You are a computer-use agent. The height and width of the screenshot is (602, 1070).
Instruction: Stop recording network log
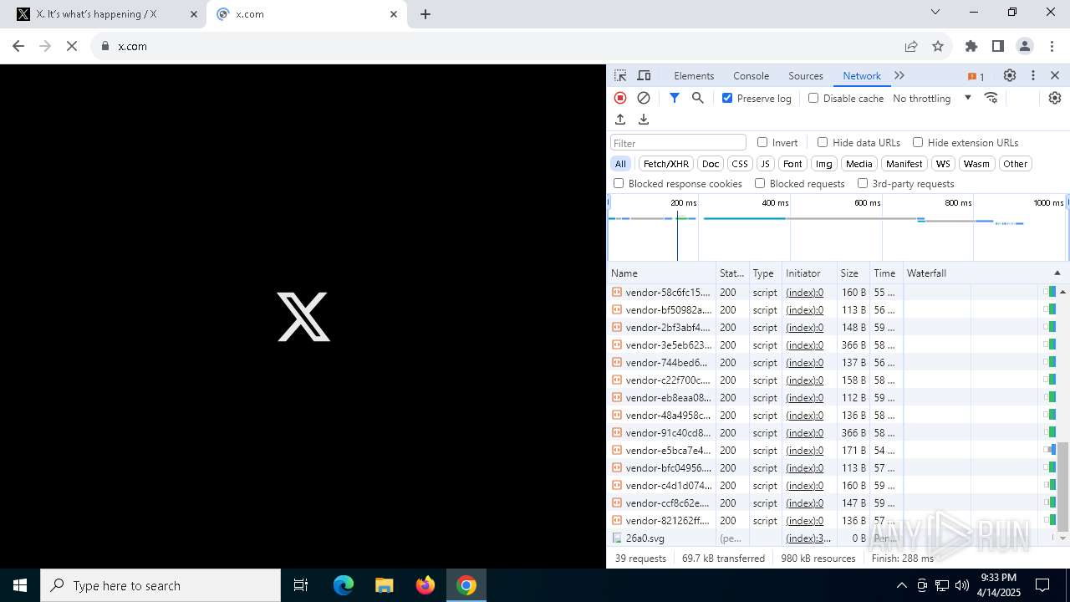tap(620, 98)
